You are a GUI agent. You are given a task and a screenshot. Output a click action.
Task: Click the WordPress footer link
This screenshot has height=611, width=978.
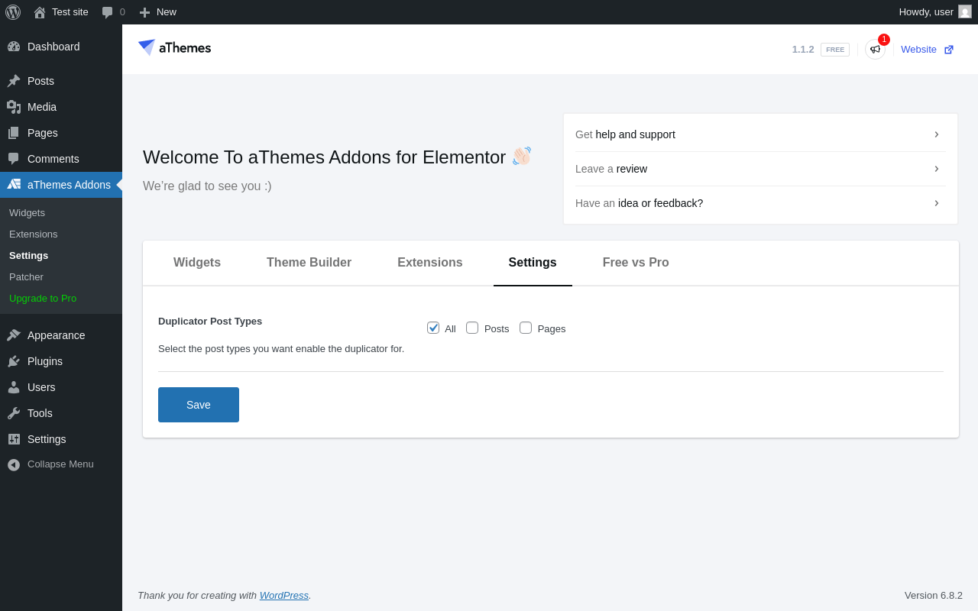pos(284,595)
